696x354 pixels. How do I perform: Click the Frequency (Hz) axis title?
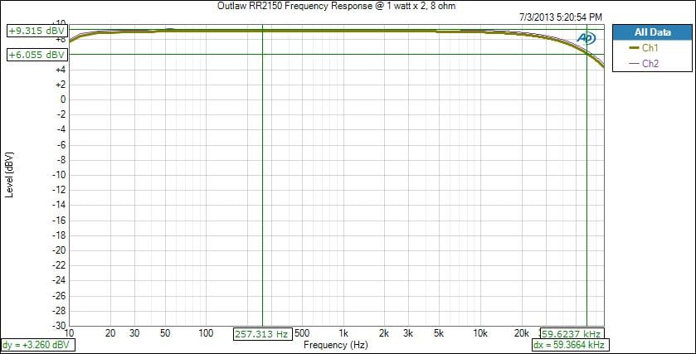[335, 344]
